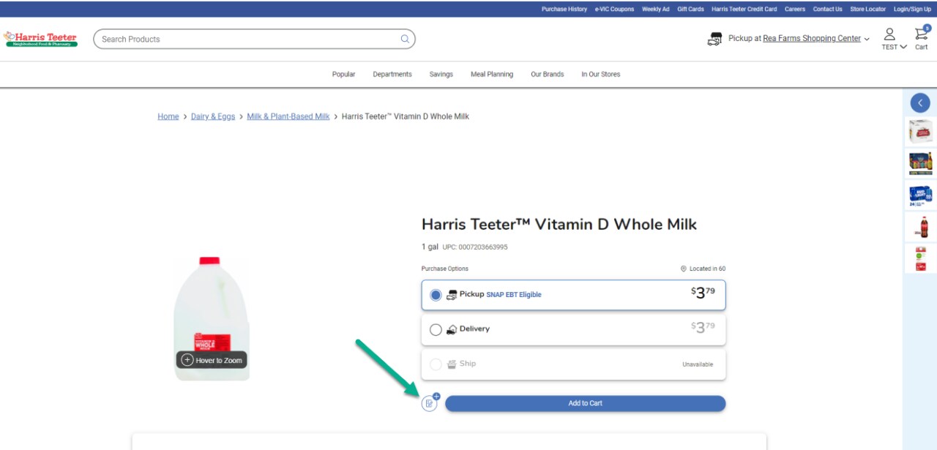Click the pickup vehicle icon in header

click(714, 39)
